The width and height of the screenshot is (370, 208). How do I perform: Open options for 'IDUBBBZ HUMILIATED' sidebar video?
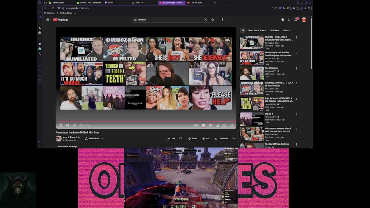click(x=296, y=37)
